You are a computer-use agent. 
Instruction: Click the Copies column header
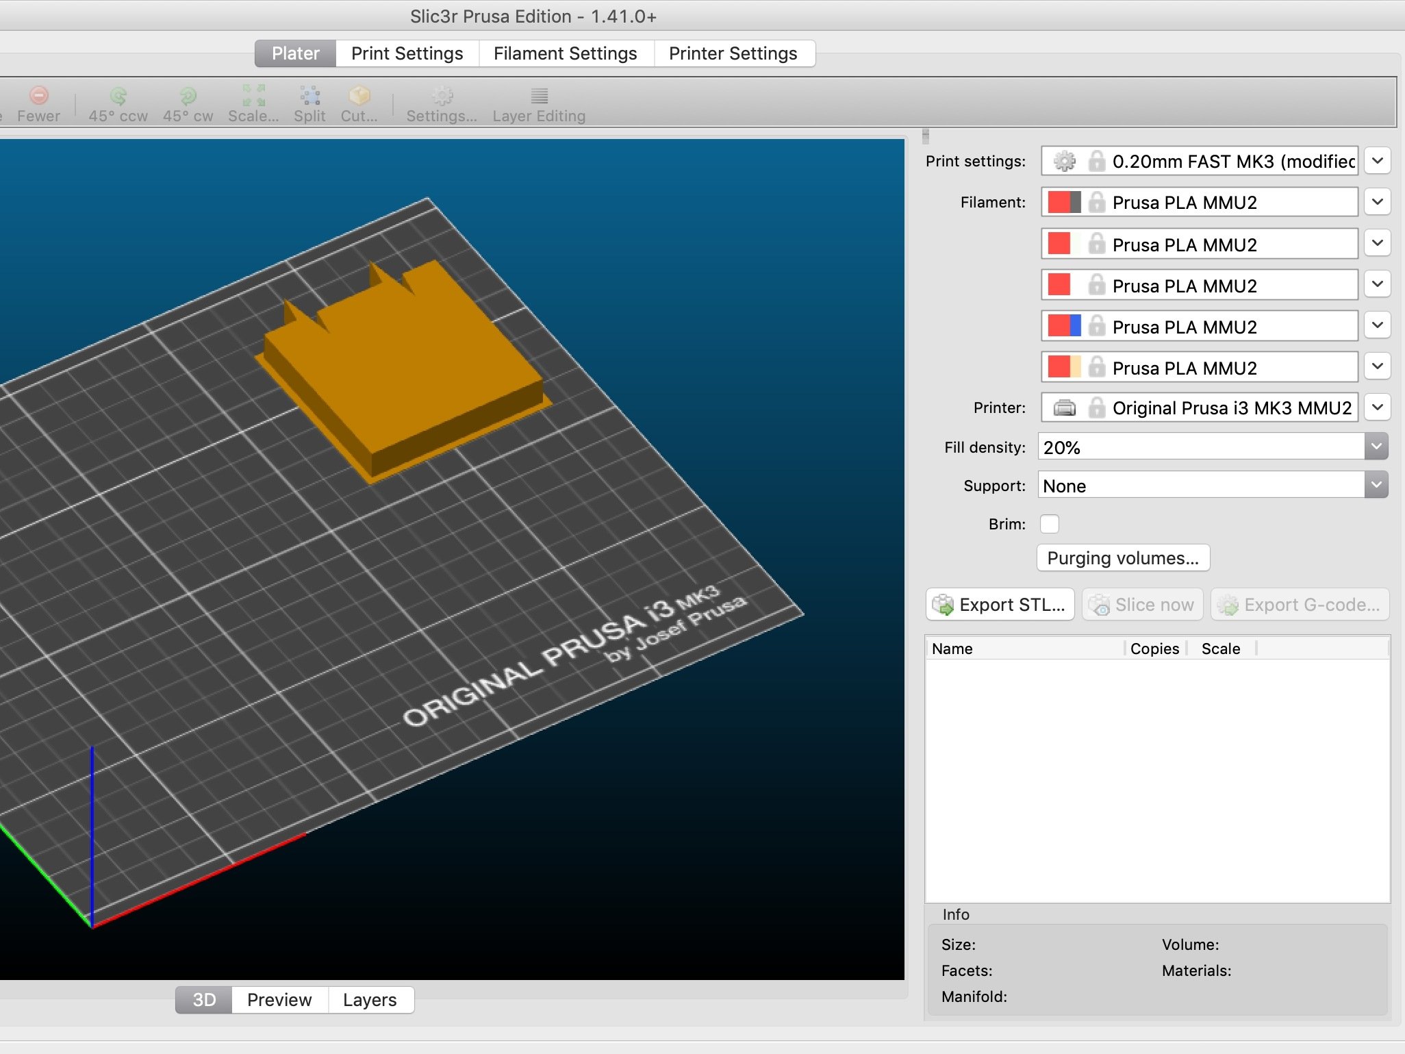[1155, 649]
